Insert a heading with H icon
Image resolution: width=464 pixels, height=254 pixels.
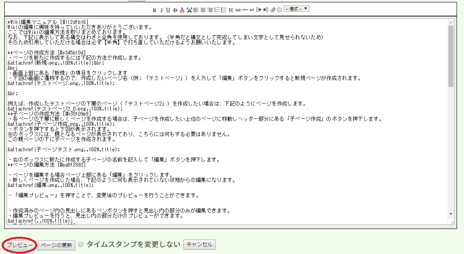[x=231, y=10]
